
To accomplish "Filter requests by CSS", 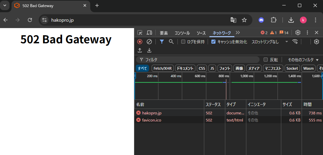I will pyautogui.click(x=202, y=68).
